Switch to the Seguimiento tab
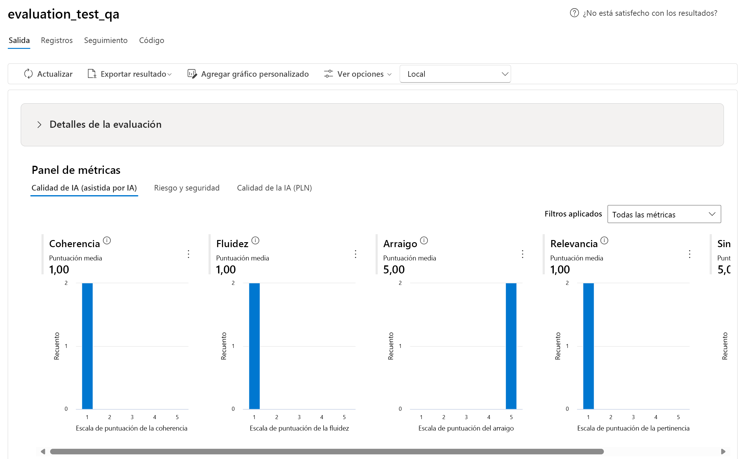This screenshot has width=740, height=459. coord(106,41)
